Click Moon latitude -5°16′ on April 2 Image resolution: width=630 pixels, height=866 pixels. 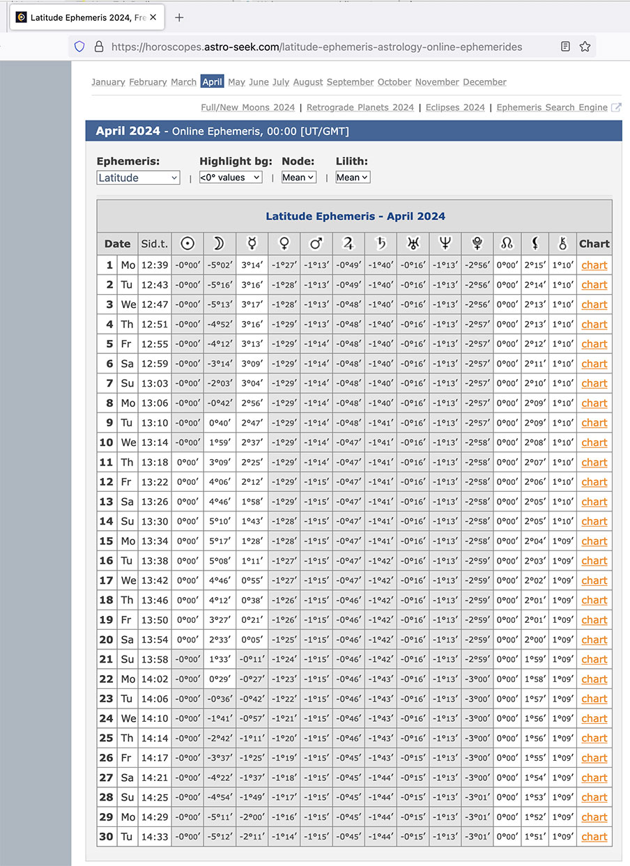[220, 284]
